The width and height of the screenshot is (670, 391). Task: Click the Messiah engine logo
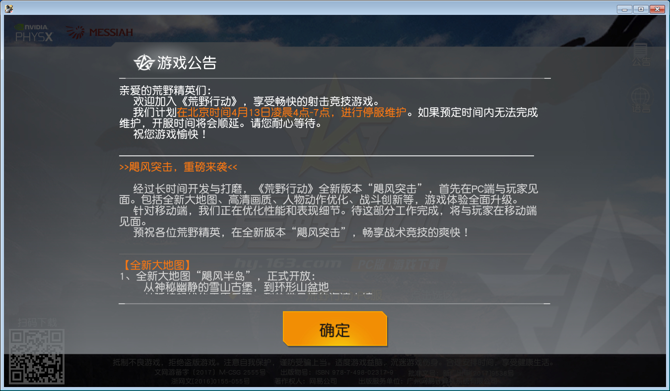point(99,33)
